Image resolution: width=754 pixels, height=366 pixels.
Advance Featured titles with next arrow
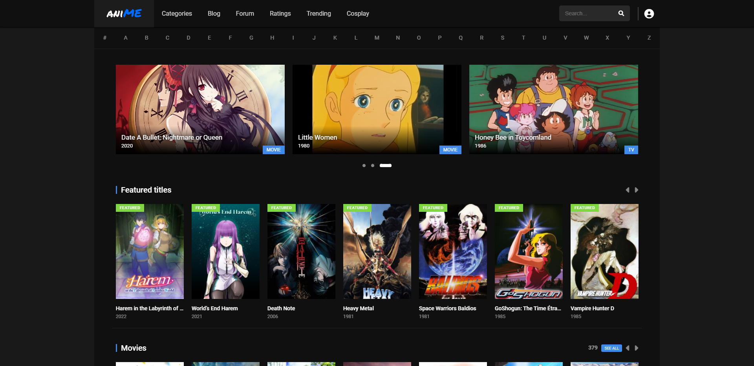pos(637,190)
